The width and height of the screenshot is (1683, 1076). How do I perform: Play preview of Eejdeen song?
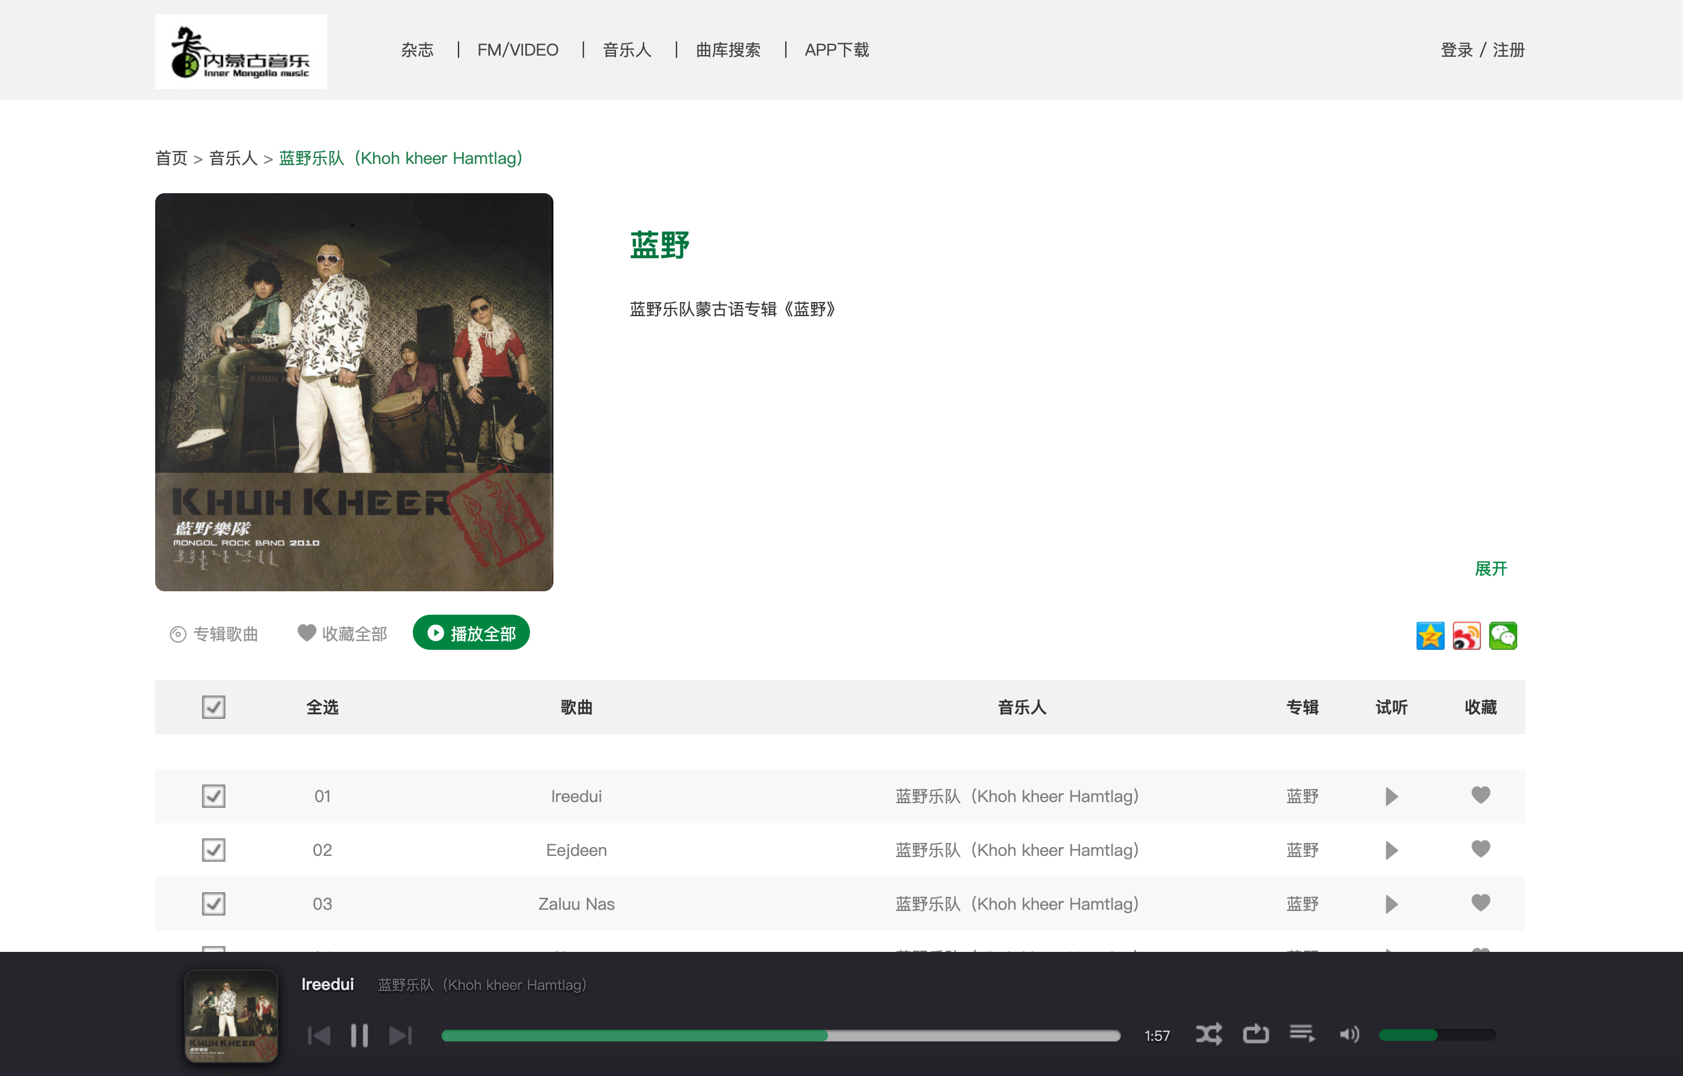(x=1391, y=850)
